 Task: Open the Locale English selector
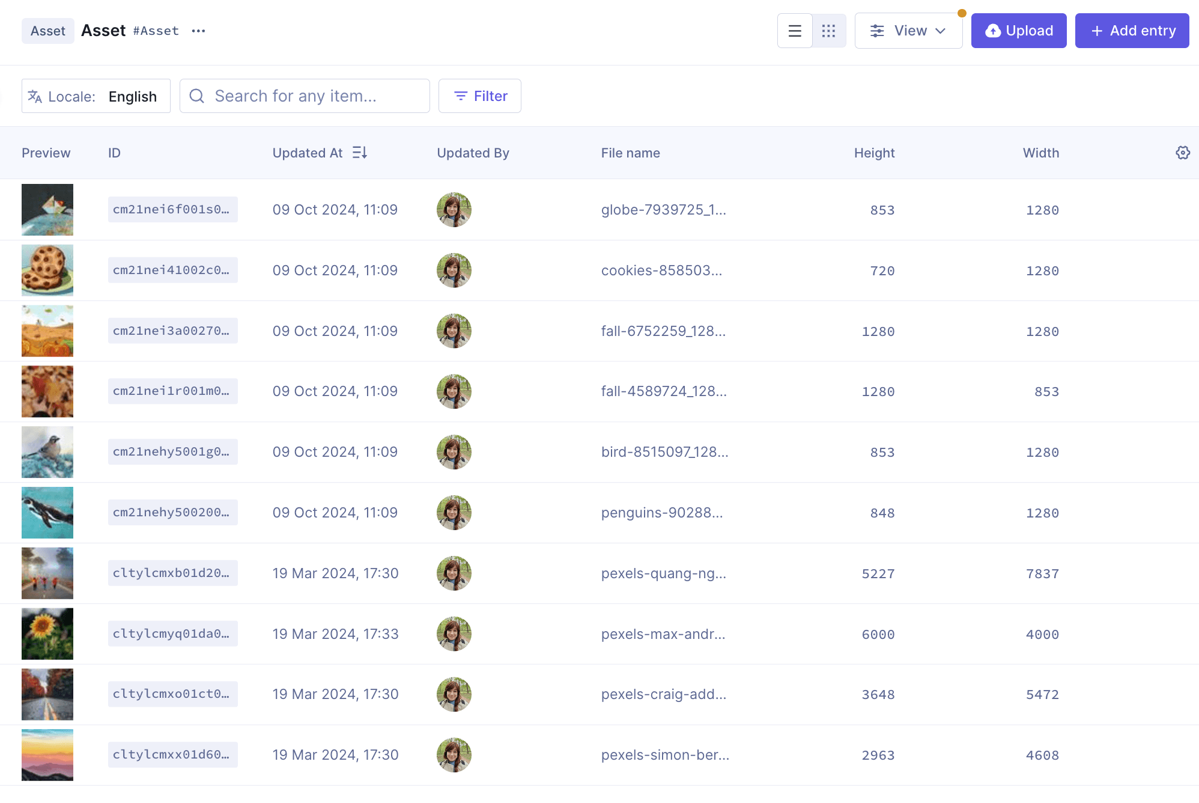96,96
